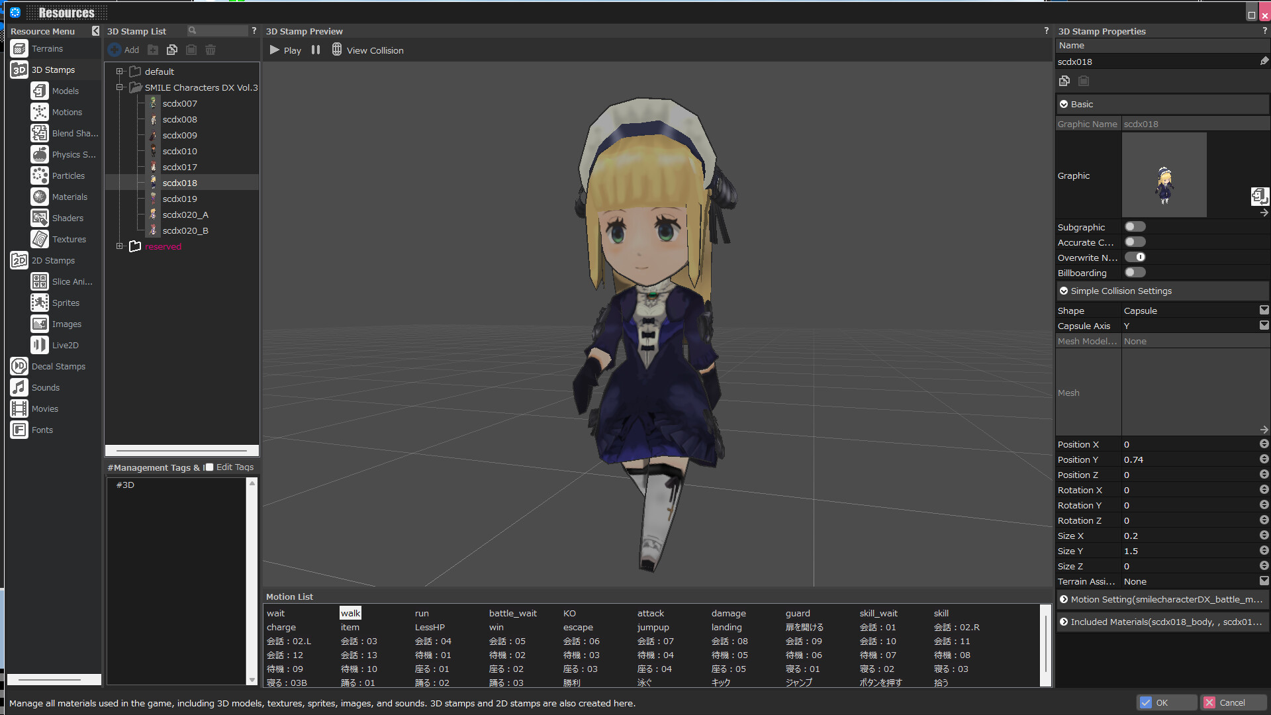Select the 3D Stamps category icon
This screenshot has height=715, width=1271.
pyautogui.click(x=19, y=70)
